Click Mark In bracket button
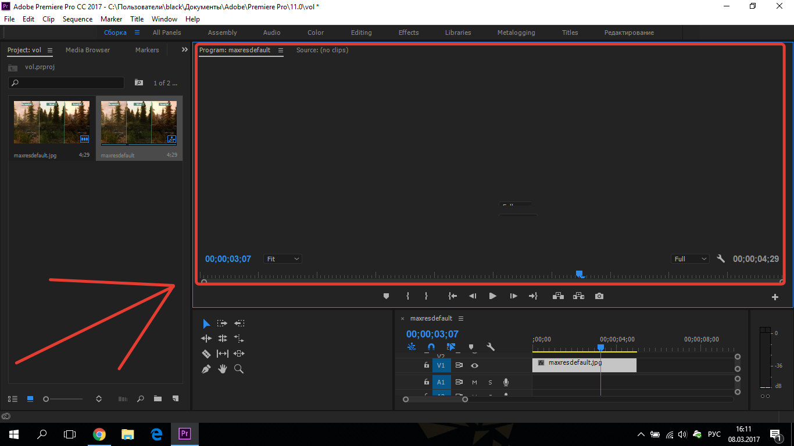794x446 pixels. [407, 296]
